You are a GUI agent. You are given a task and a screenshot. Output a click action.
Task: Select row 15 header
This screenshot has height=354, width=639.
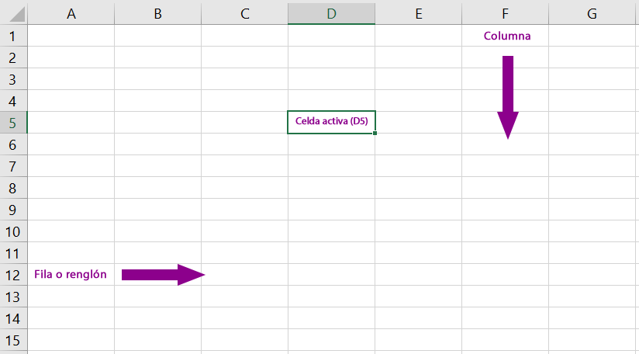[x=13, y=340]
